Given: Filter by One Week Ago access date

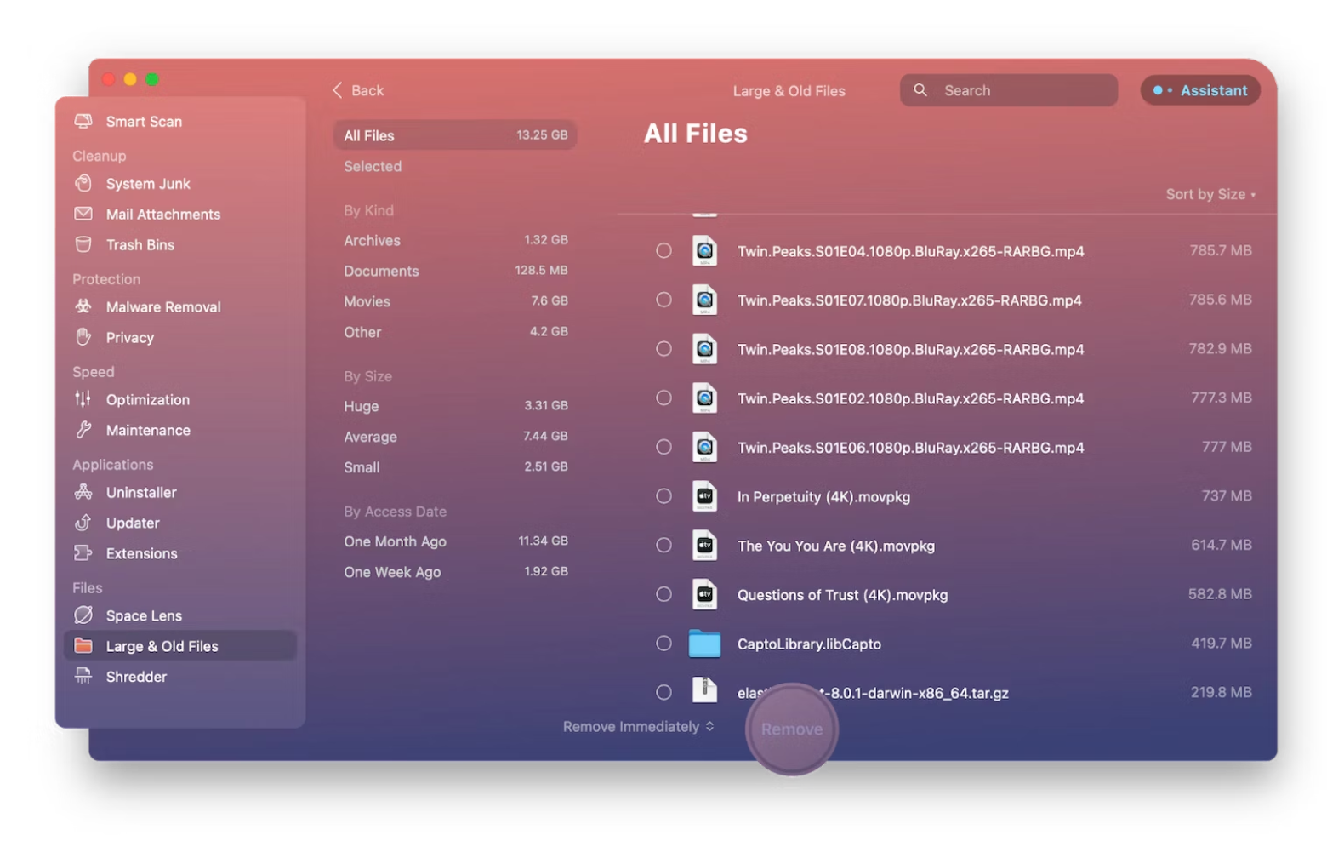Looking at the screenshot, I should [x=455, y=572].
